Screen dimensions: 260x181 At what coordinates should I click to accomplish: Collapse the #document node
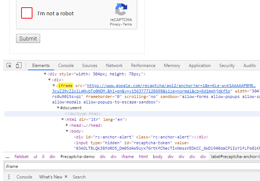[x=58, y=108]
